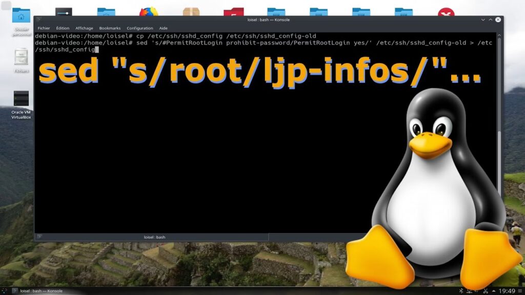Select the 'loisel : bash' terminal tab

[154, 237]
